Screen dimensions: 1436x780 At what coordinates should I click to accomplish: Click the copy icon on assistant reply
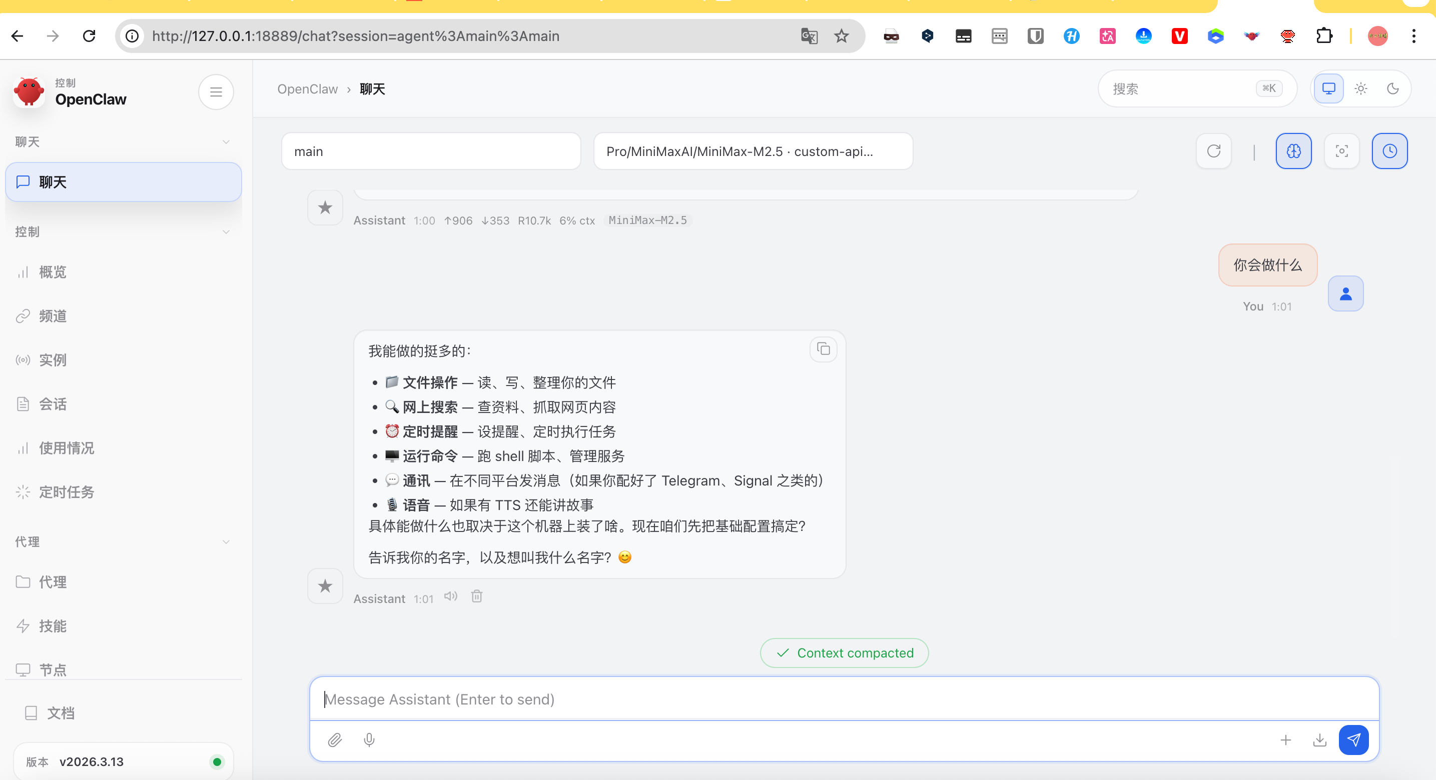coord(824,349)
